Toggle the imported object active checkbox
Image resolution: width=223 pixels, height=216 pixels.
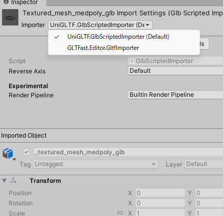[27, 152]
